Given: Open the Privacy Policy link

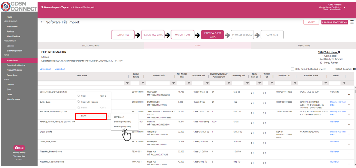Looking at the screenshot, I should coord(19,153).
